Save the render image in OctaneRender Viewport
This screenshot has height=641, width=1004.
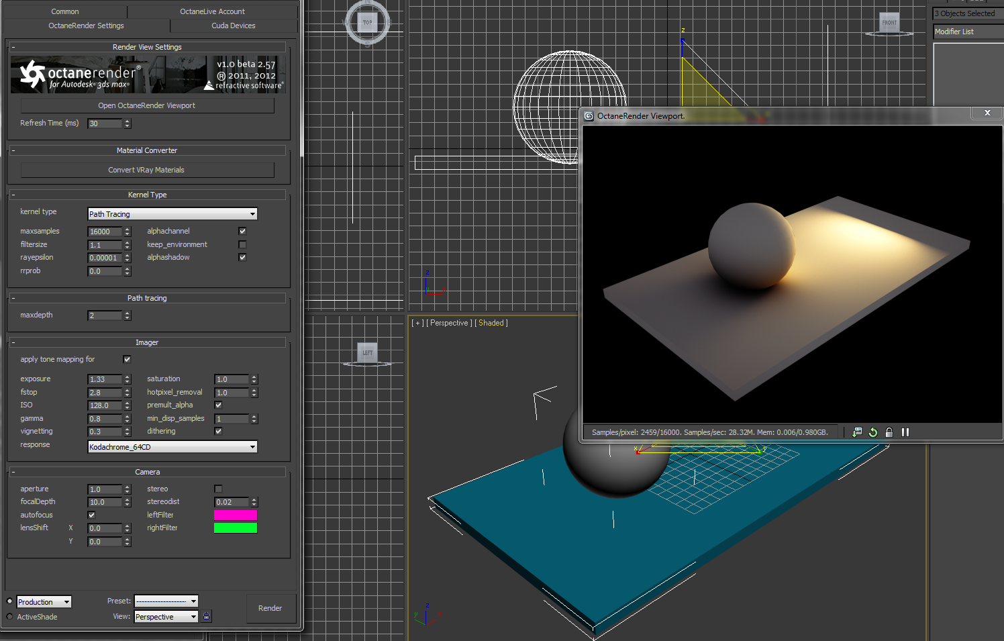(857, 432)
